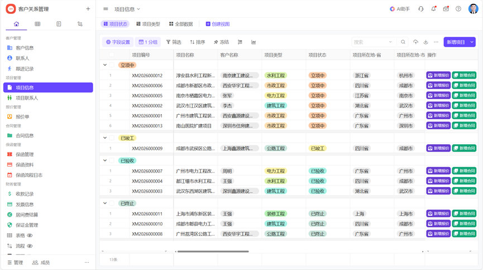Click 创建视图 to create a view
Image resolution: width=483 pixels, height=270 pixels.
(x=218, y=24)
